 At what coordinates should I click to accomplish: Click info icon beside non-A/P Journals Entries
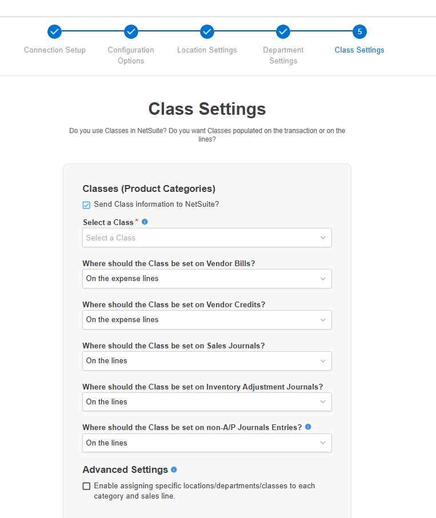(x=308, y=427)
